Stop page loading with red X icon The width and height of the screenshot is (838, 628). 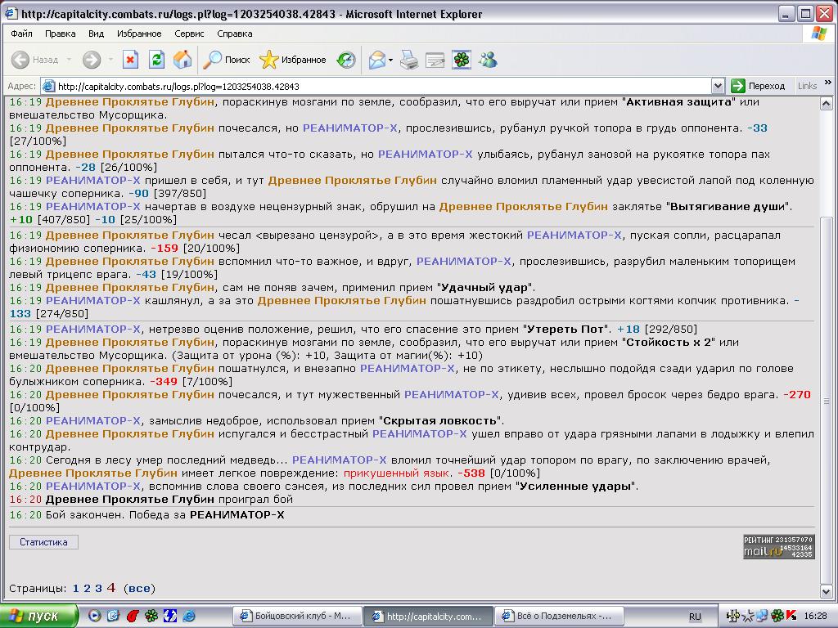pyautogui.click(x=130, y=60)
